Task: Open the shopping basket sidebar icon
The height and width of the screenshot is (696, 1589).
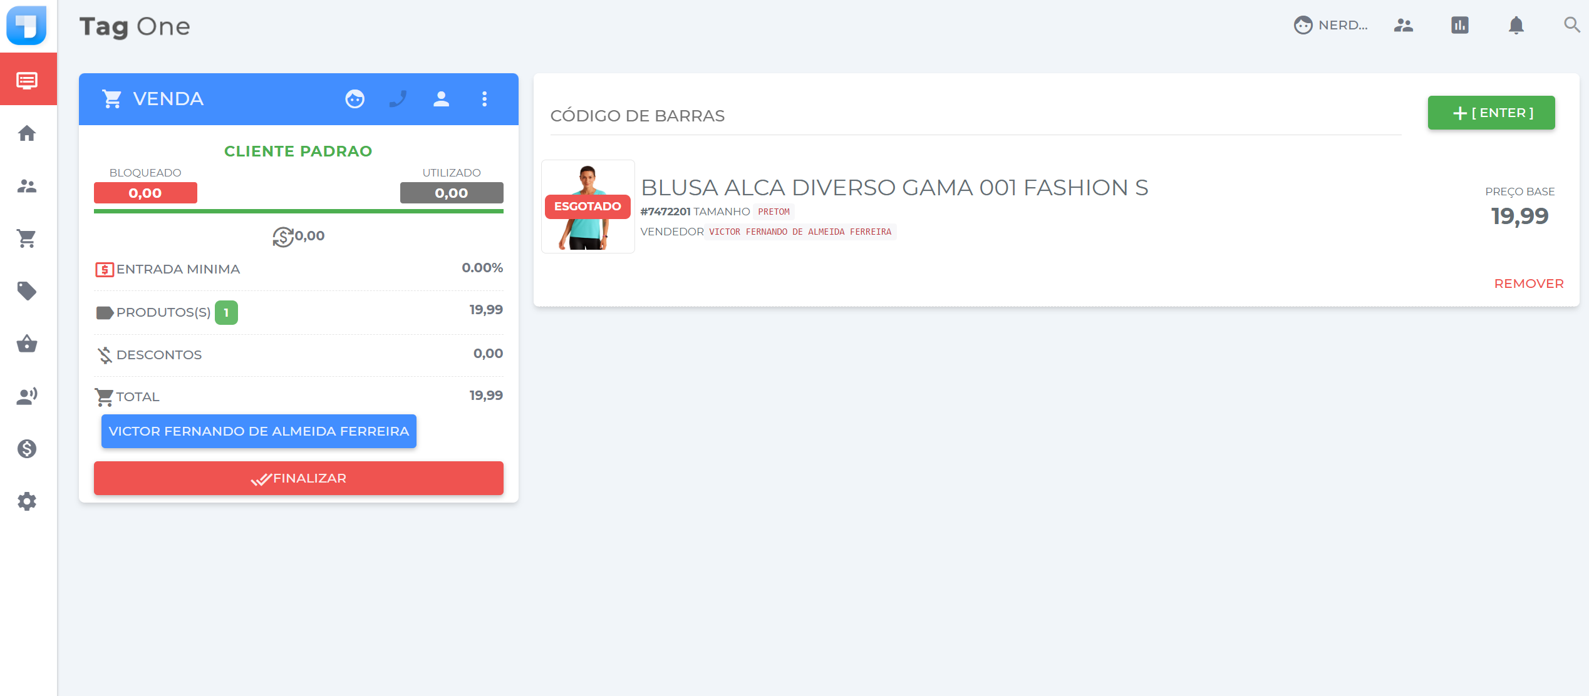Action: click(27, 344)
